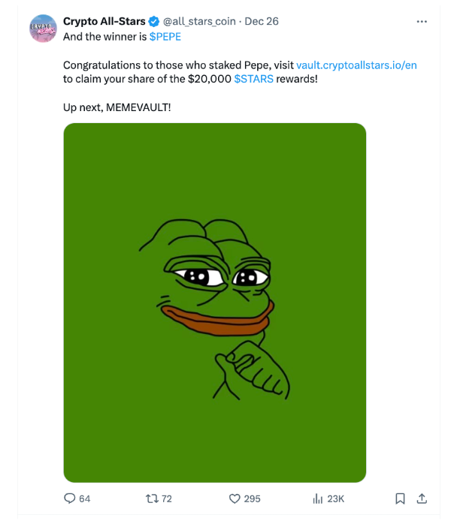Screen dimensions: 451x527
Task: Open the @all_stars_coin handle link
Action: (199, 21)
